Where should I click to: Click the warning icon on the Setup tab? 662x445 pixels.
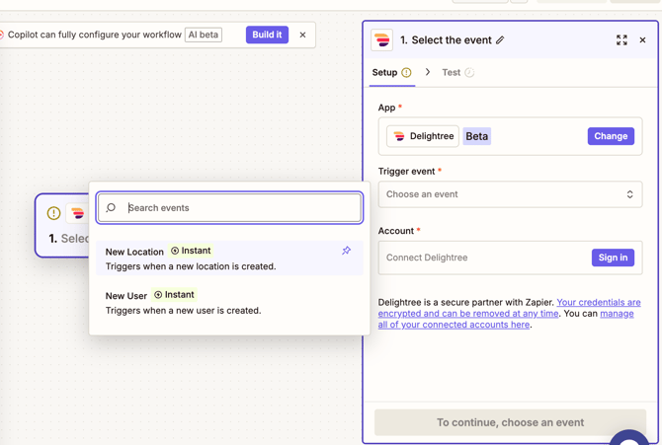pyautogui.click(x=406, y=73)
